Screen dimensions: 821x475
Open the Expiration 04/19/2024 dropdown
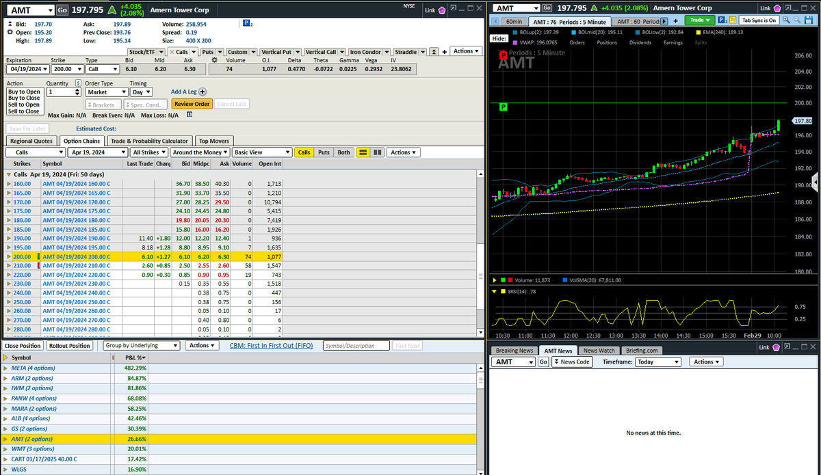tap(28, 69)
